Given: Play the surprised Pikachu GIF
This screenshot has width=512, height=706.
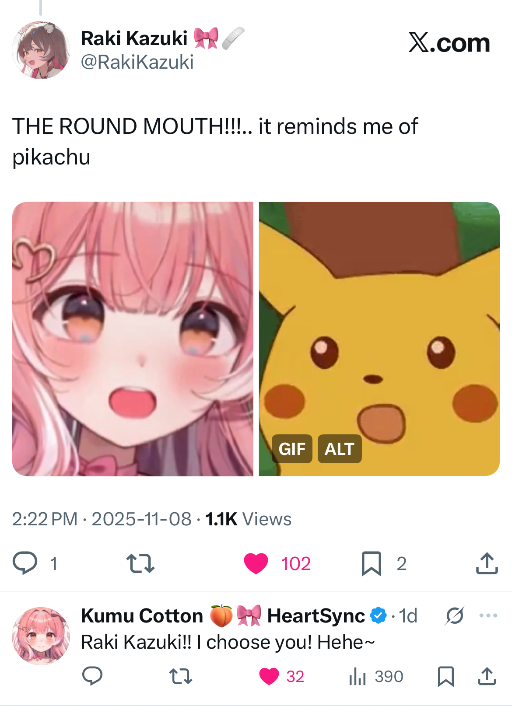Looking at the screenshot, I should click(379, 339).
